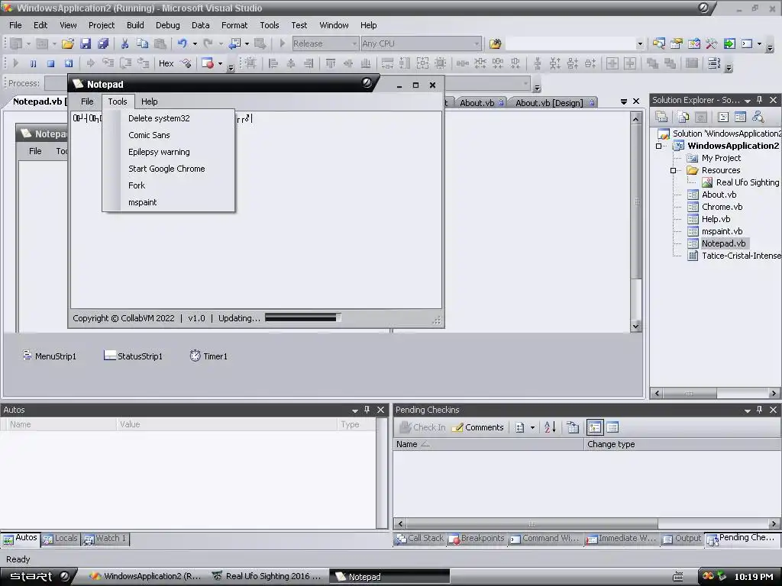
Task: Select My Project in Solution Explorer
Action: 721,158
